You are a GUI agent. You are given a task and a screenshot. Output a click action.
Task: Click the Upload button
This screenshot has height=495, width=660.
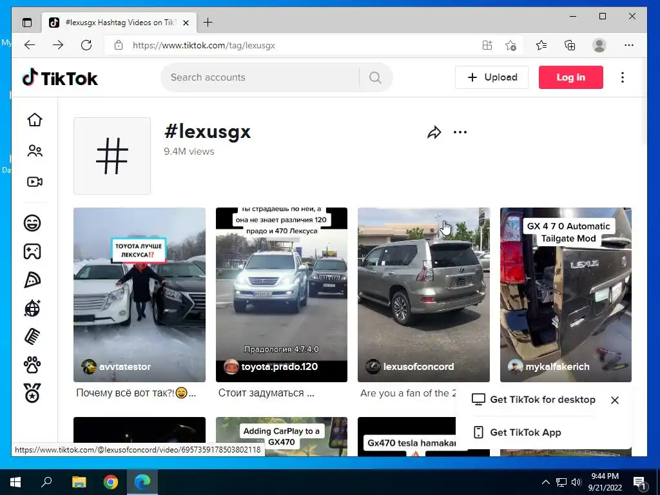492,77
